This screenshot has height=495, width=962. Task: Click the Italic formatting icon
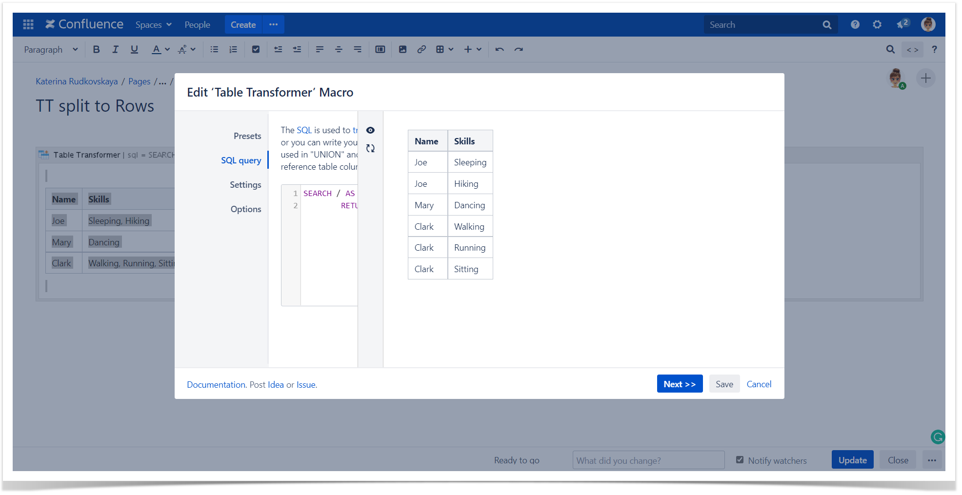pyautogui.click(x=115, y=49)
